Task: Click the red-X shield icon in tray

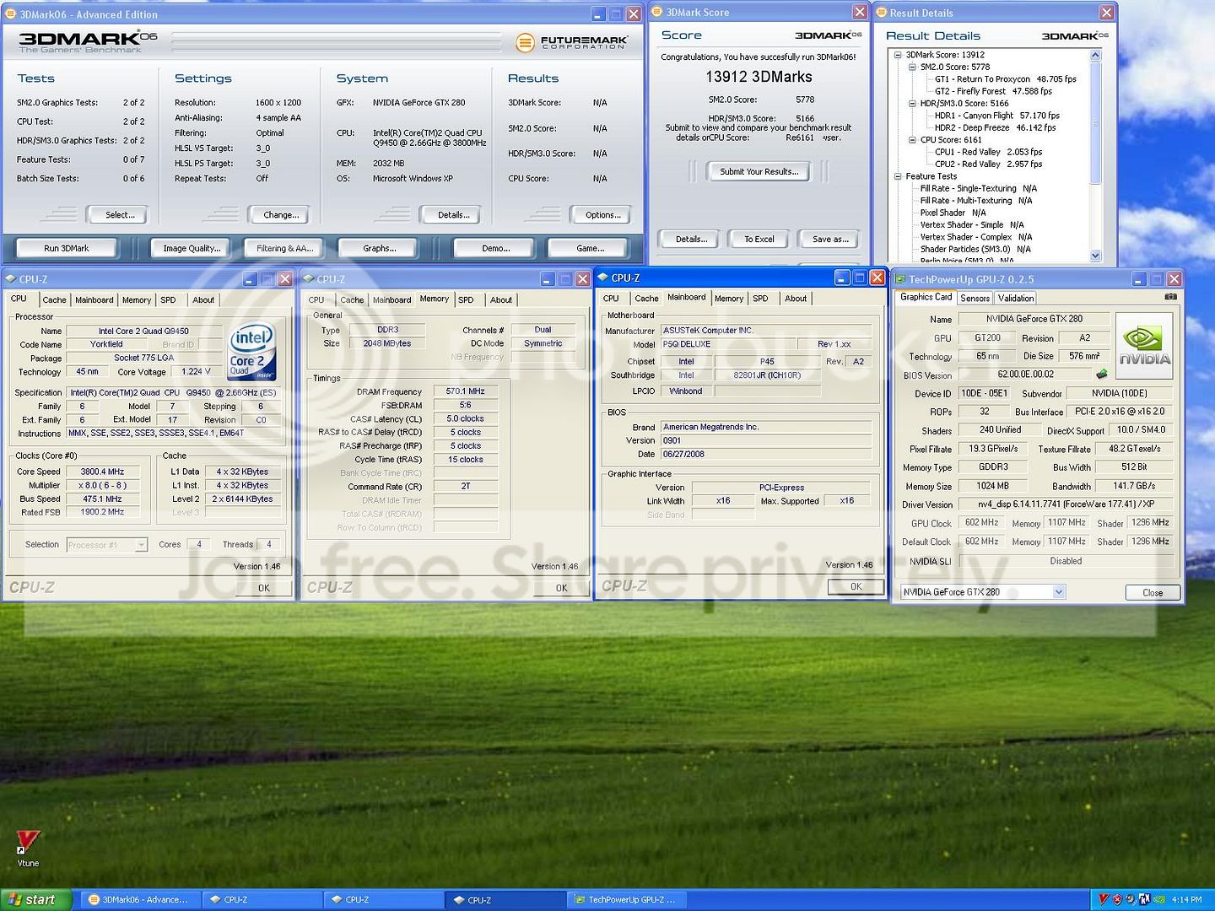Action: click(x=1116, y=899)
